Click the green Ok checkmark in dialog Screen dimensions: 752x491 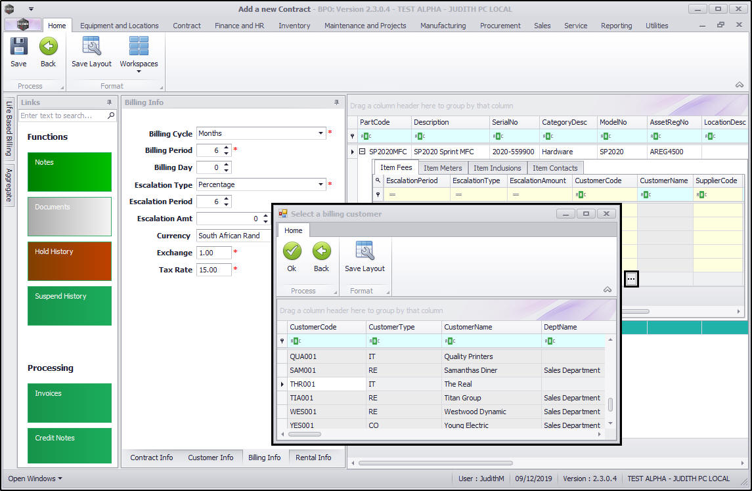click(292, 252)
